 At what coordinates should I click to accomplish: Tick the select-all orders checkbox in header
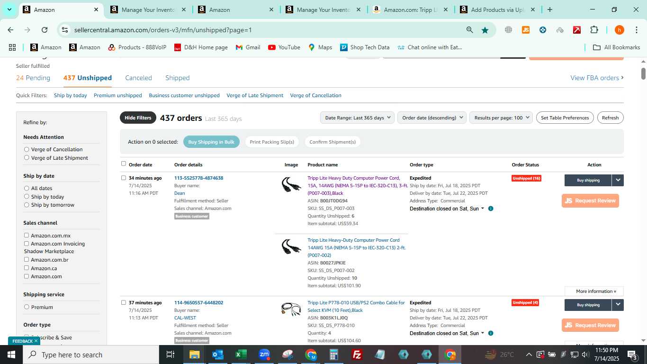[x=124, y=164]
